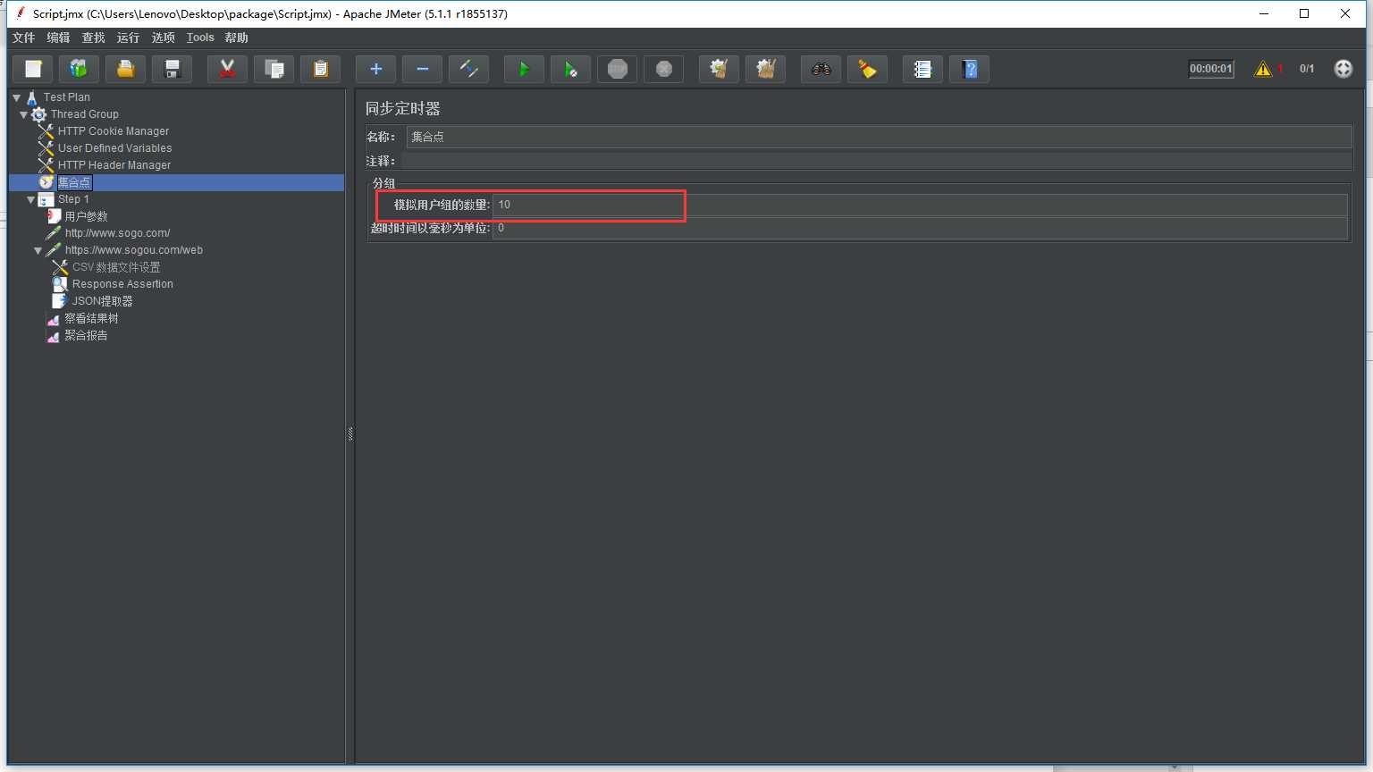The image size is (1373, 772).
Task: Open the 选项 menu
Action: 164,38
